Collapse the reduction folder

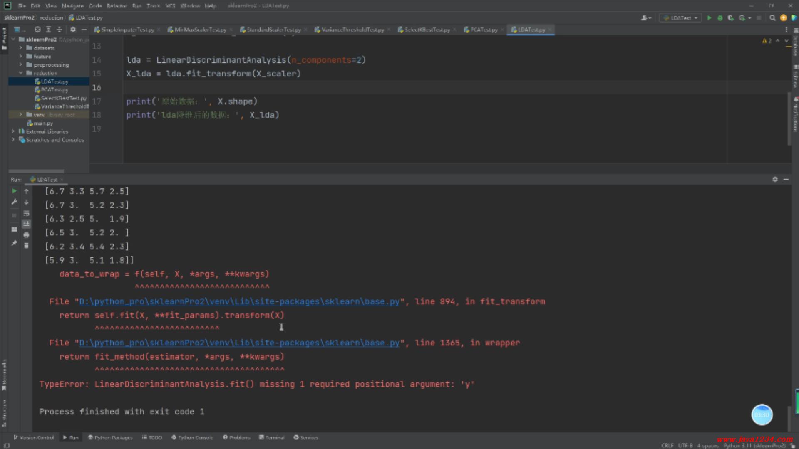[20, 73]
